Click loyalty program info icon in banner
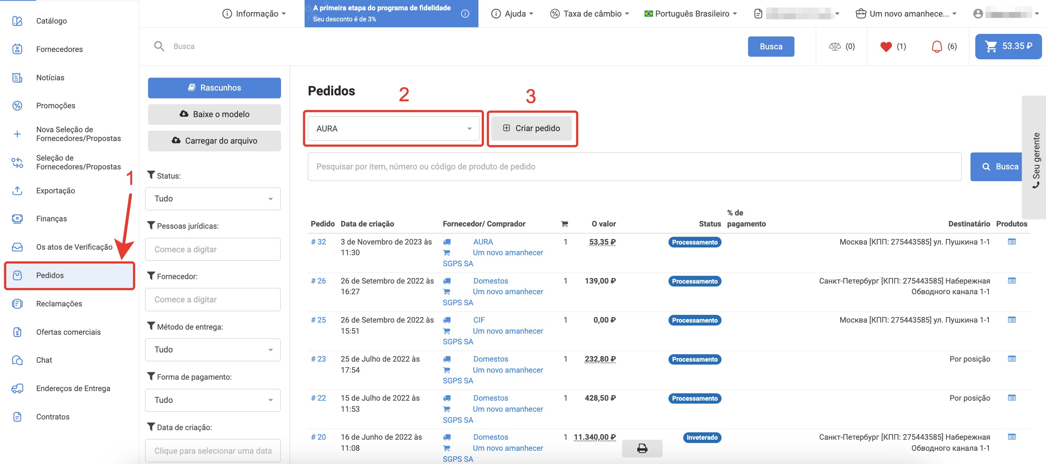This screenshot has height=464, width=1046. click(465, 14)
